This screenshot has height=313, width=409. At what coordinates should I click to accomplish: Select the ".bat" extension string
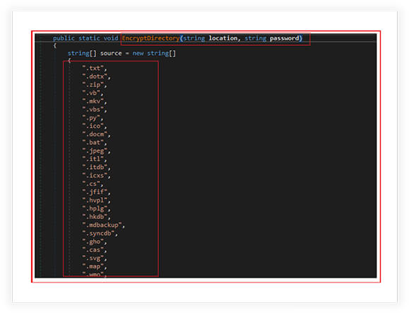coord(93,143)
